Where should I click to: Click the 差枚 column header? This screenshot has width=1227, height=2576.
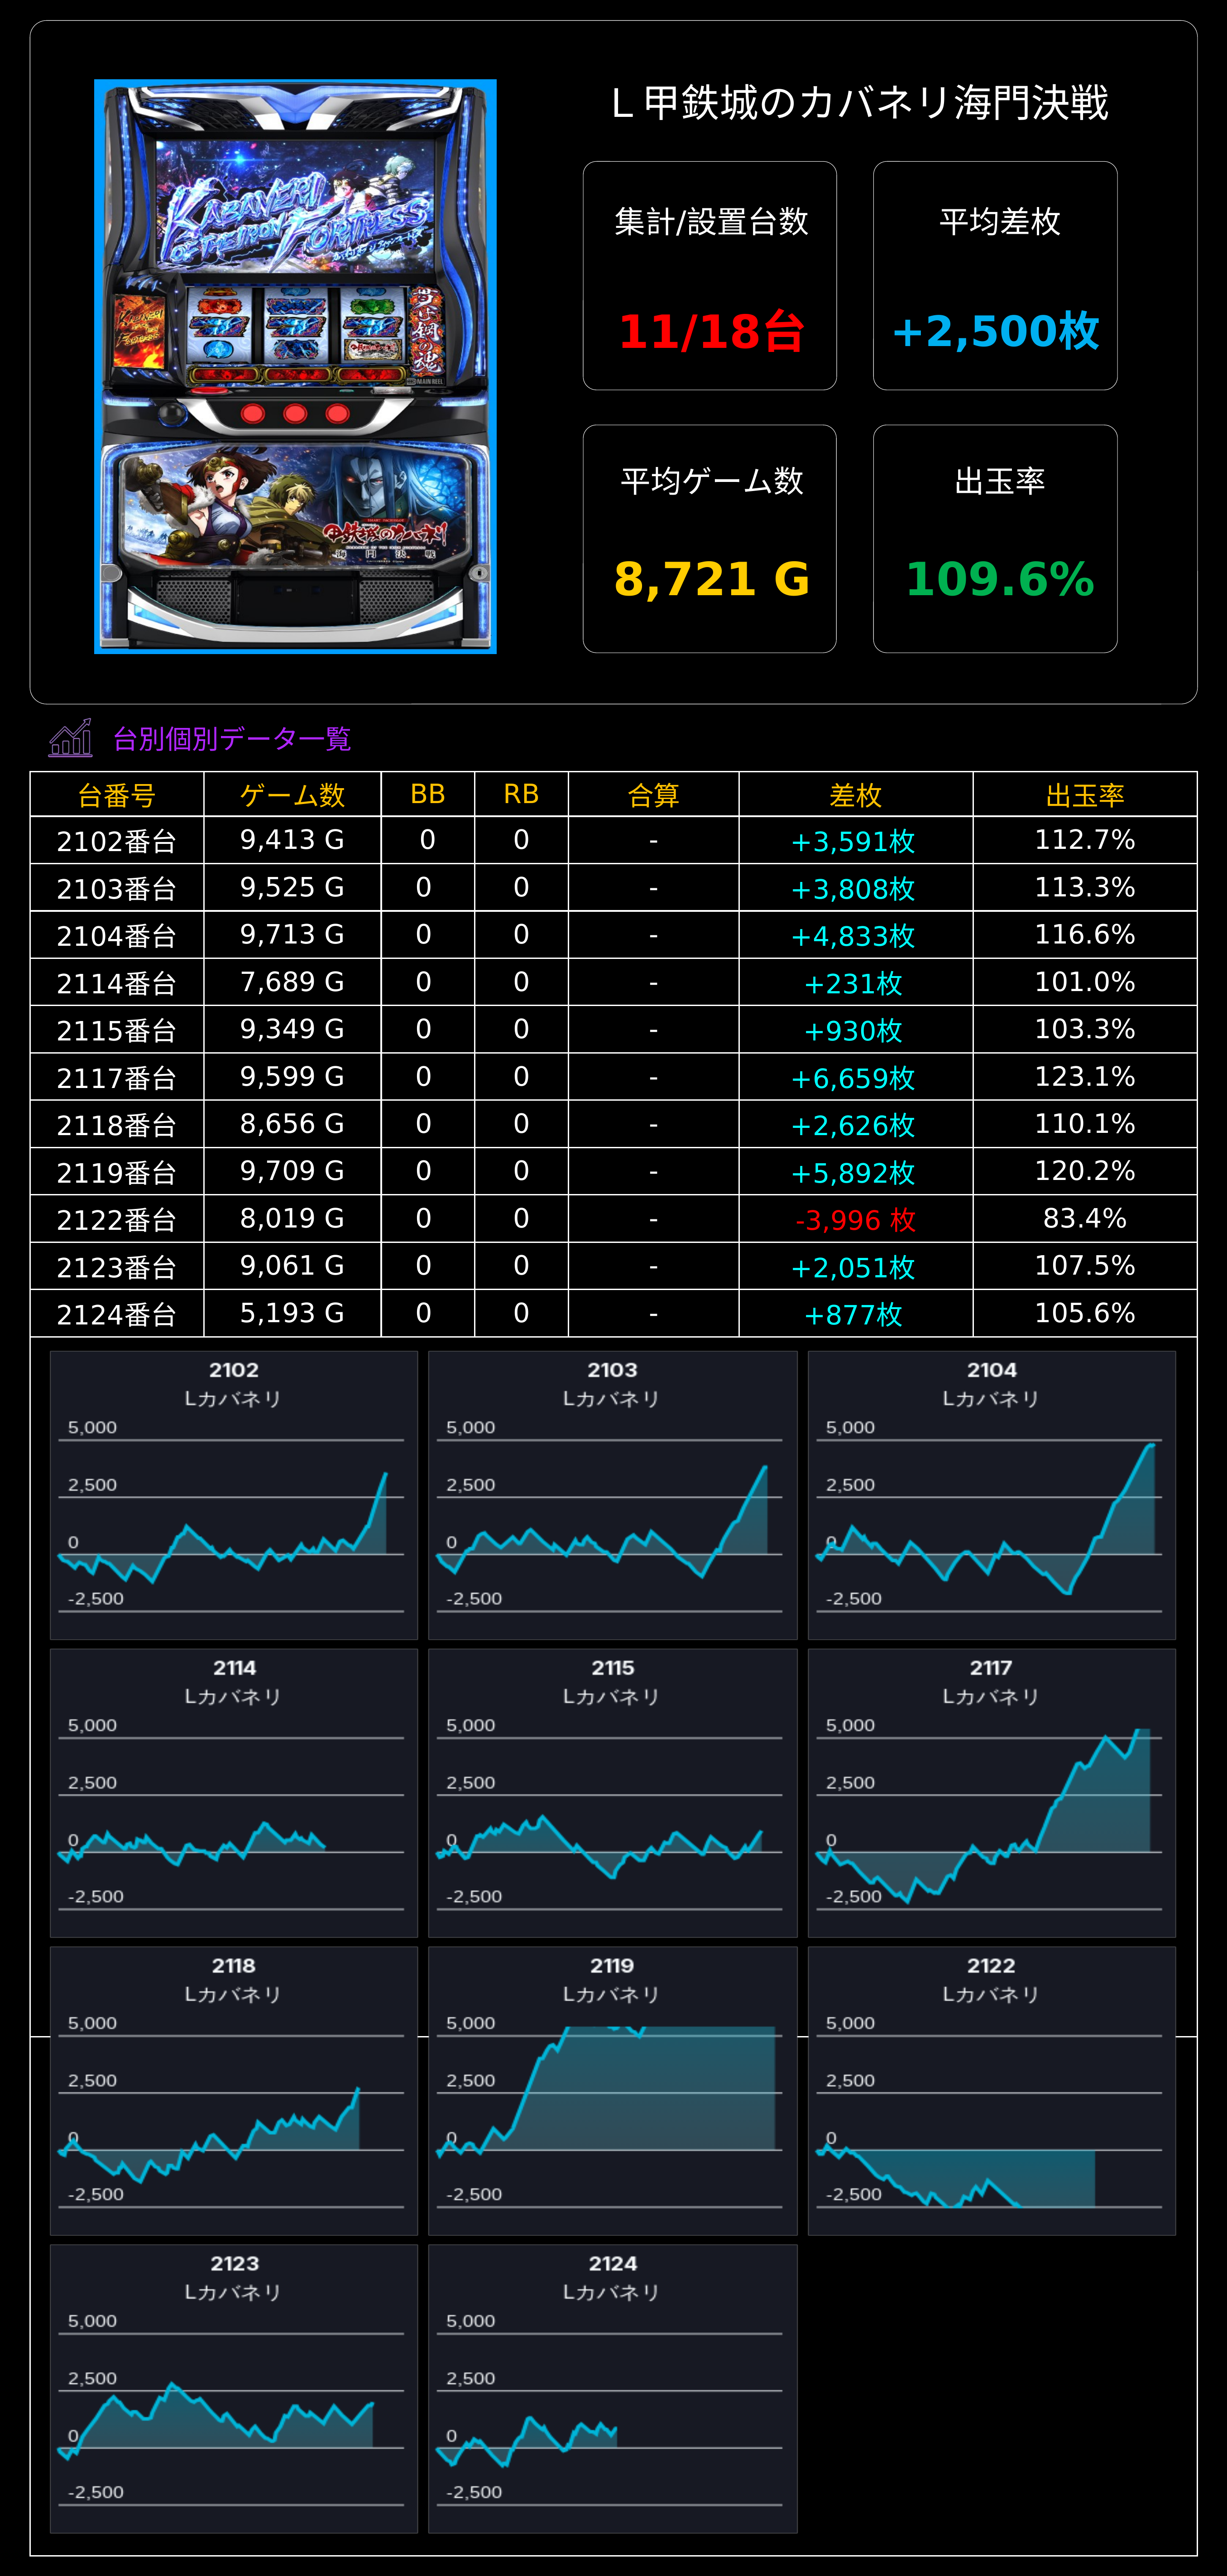[x=855, y=795]
